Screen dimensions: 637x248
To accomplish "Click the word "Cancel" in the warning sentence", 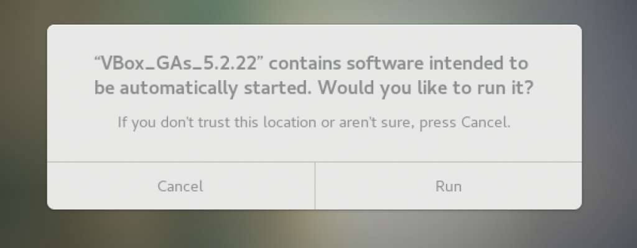I will (x=485, y=122).
